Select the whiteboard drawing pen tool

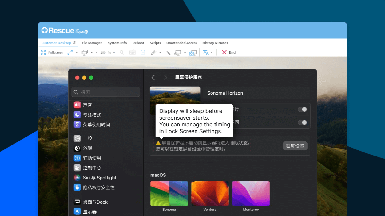(153, 52)
